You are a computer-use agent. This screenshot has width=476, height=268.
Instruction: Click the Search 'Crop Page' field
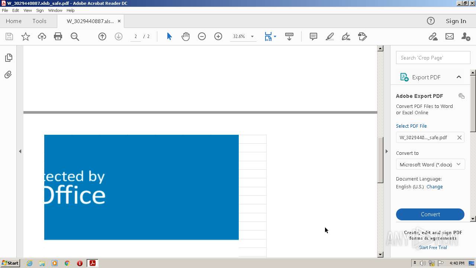point(433,58)
